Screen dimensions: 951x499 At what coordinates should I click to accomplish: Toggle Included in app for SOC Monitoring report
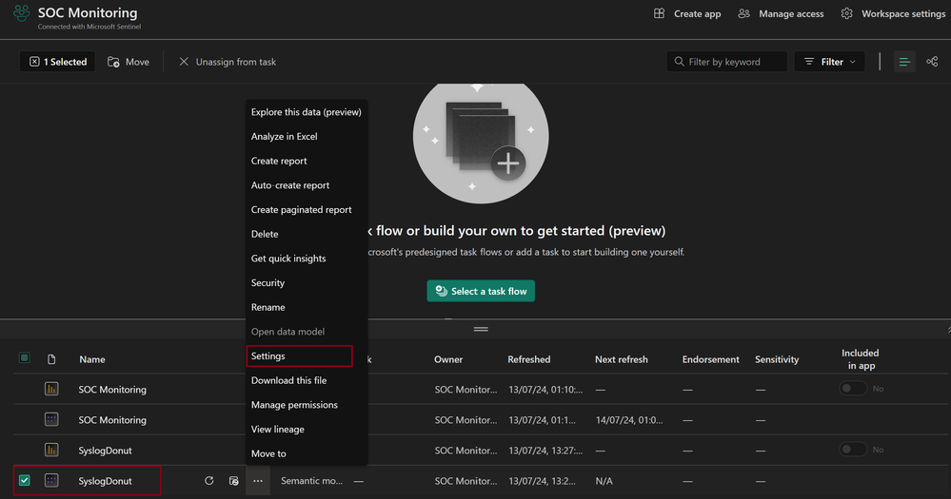(853, 389)
